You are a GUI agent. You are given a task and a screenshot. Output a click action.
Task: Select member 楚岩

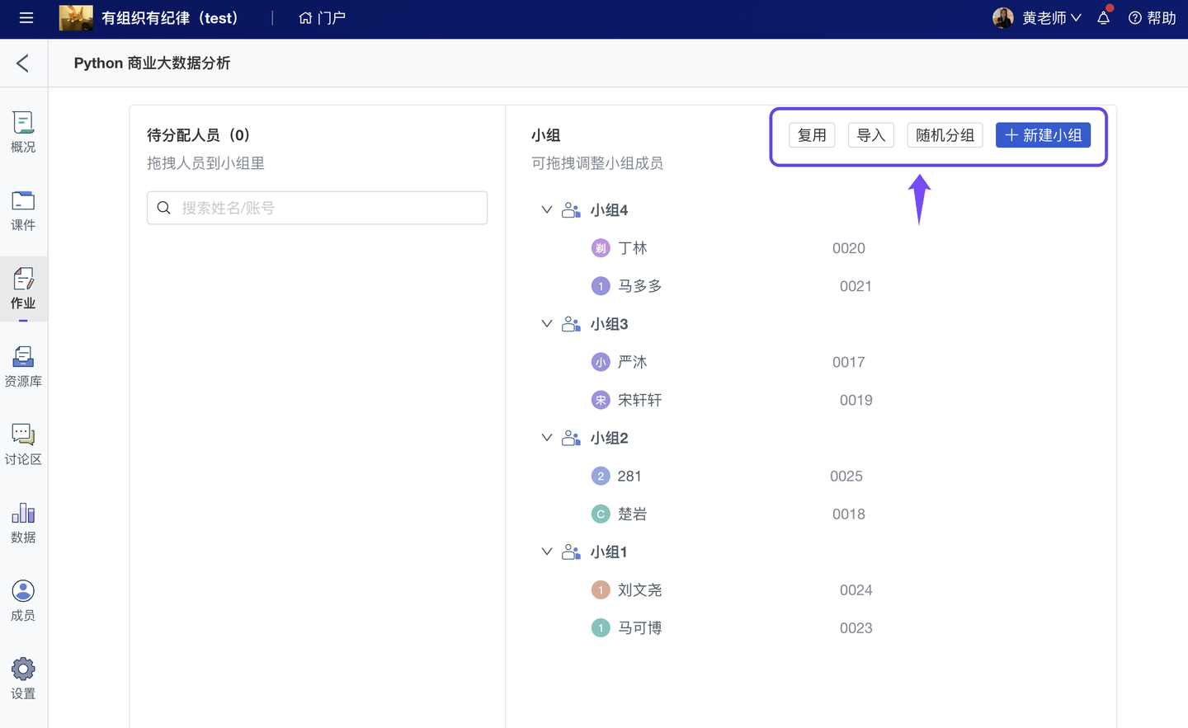click(632, 514)
